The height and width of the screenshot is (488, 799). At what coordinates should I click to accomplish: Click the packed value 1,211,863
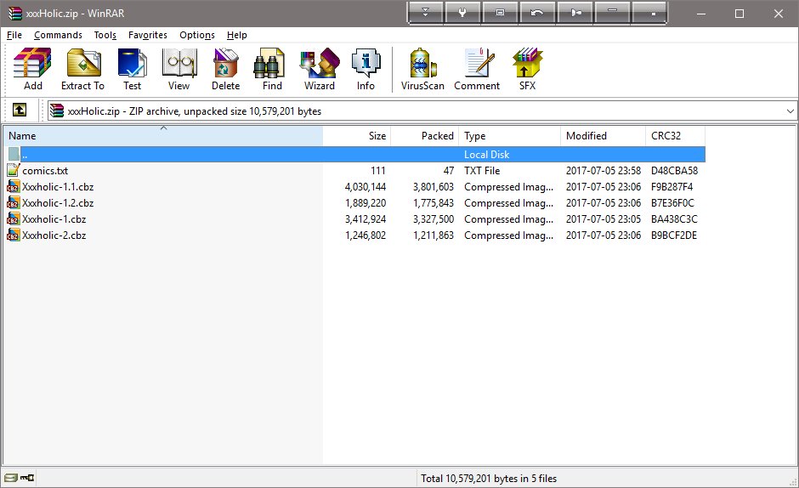click(433, 235)
